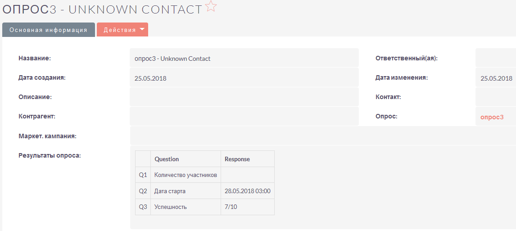
Task: Click the Дата старта question cell
Action: pyautogui.click(x=170, y=191)
